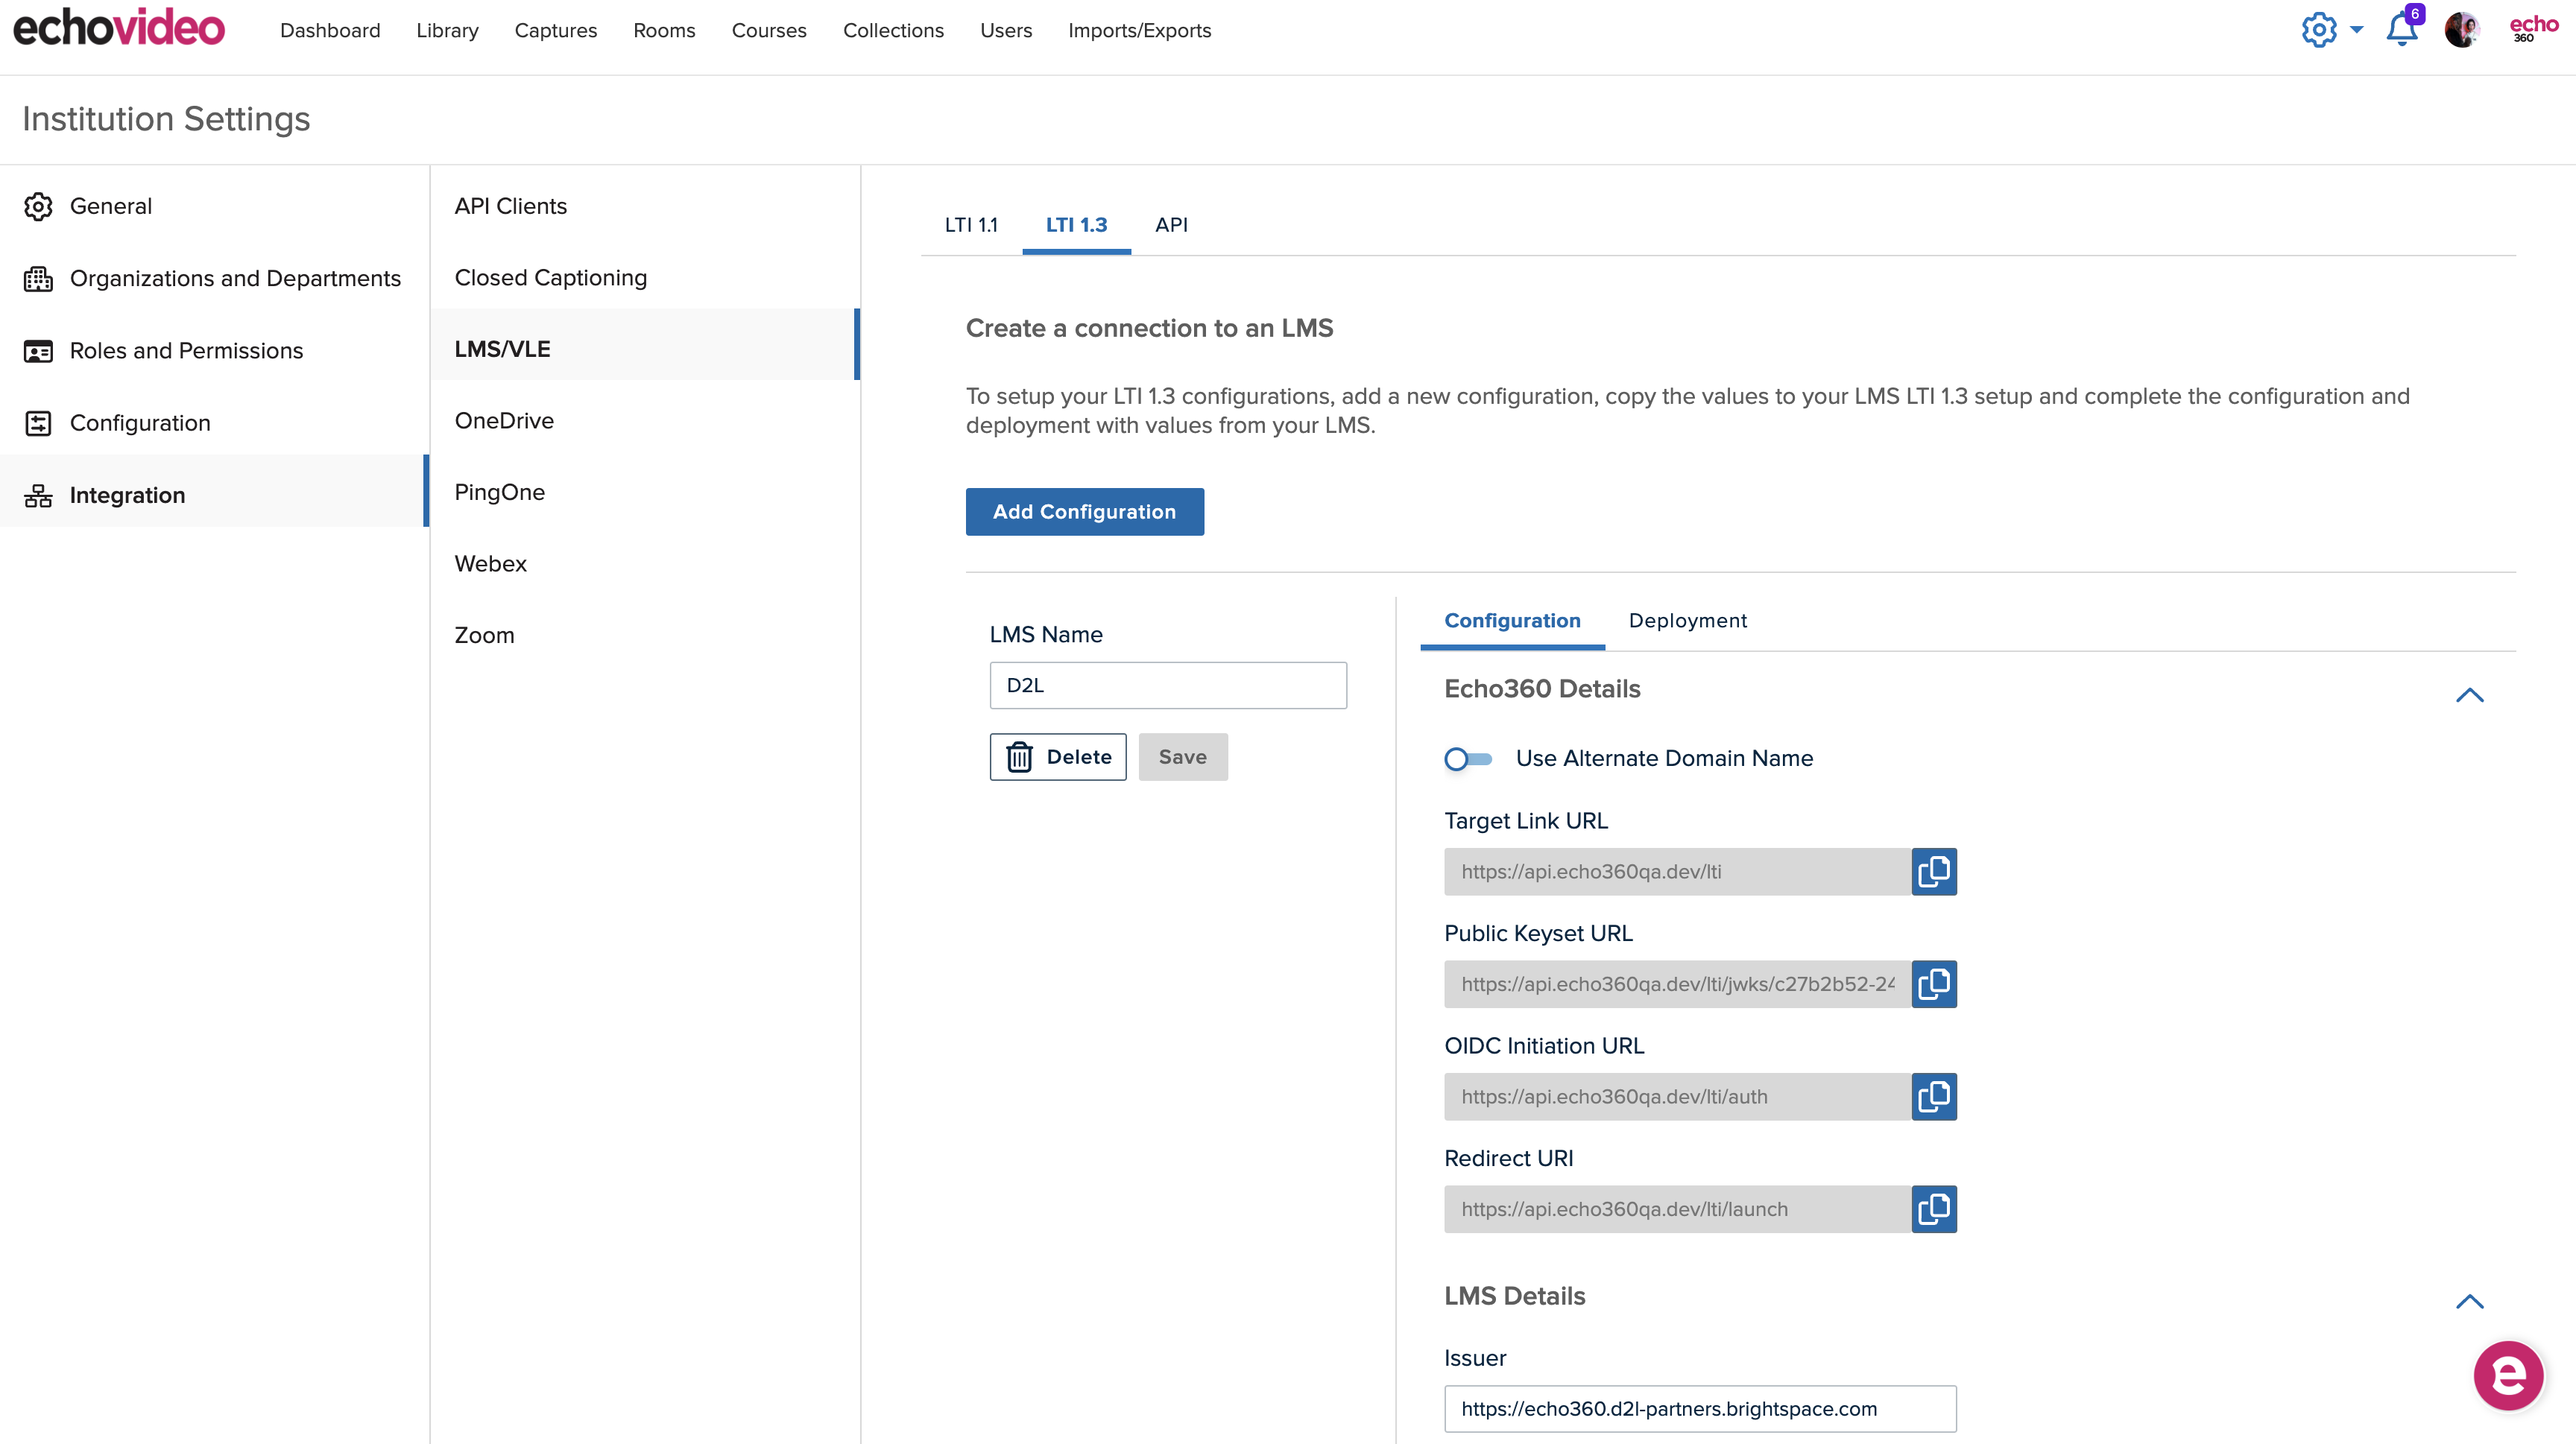Click the Issuer URL input field

point(1699,1408)
